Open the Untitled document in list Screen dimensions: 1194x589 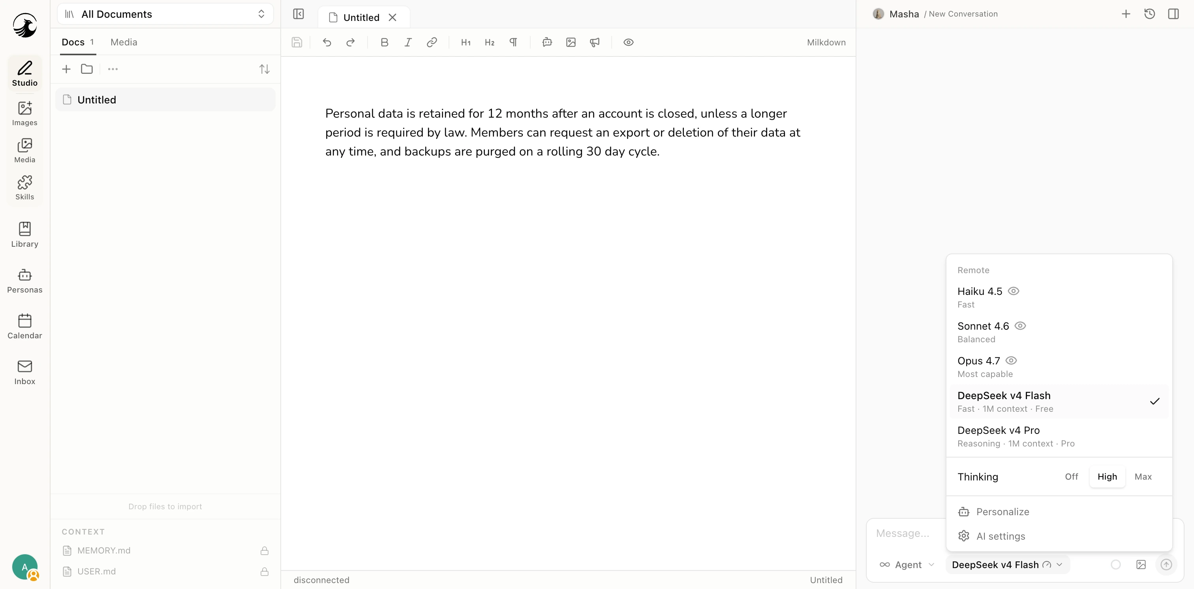click(165, 99)
